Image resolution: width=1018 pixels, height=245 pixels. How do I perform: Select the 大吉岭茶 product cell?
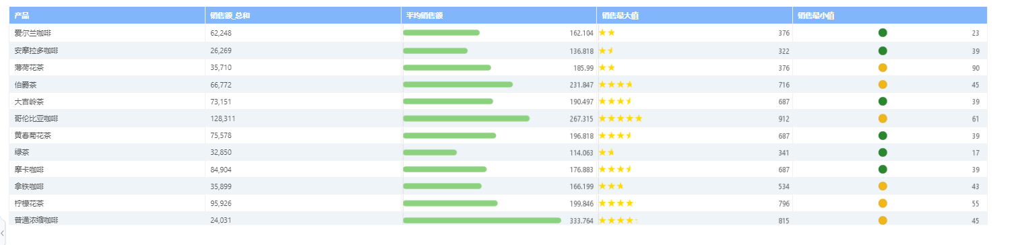tap(107, 102)
